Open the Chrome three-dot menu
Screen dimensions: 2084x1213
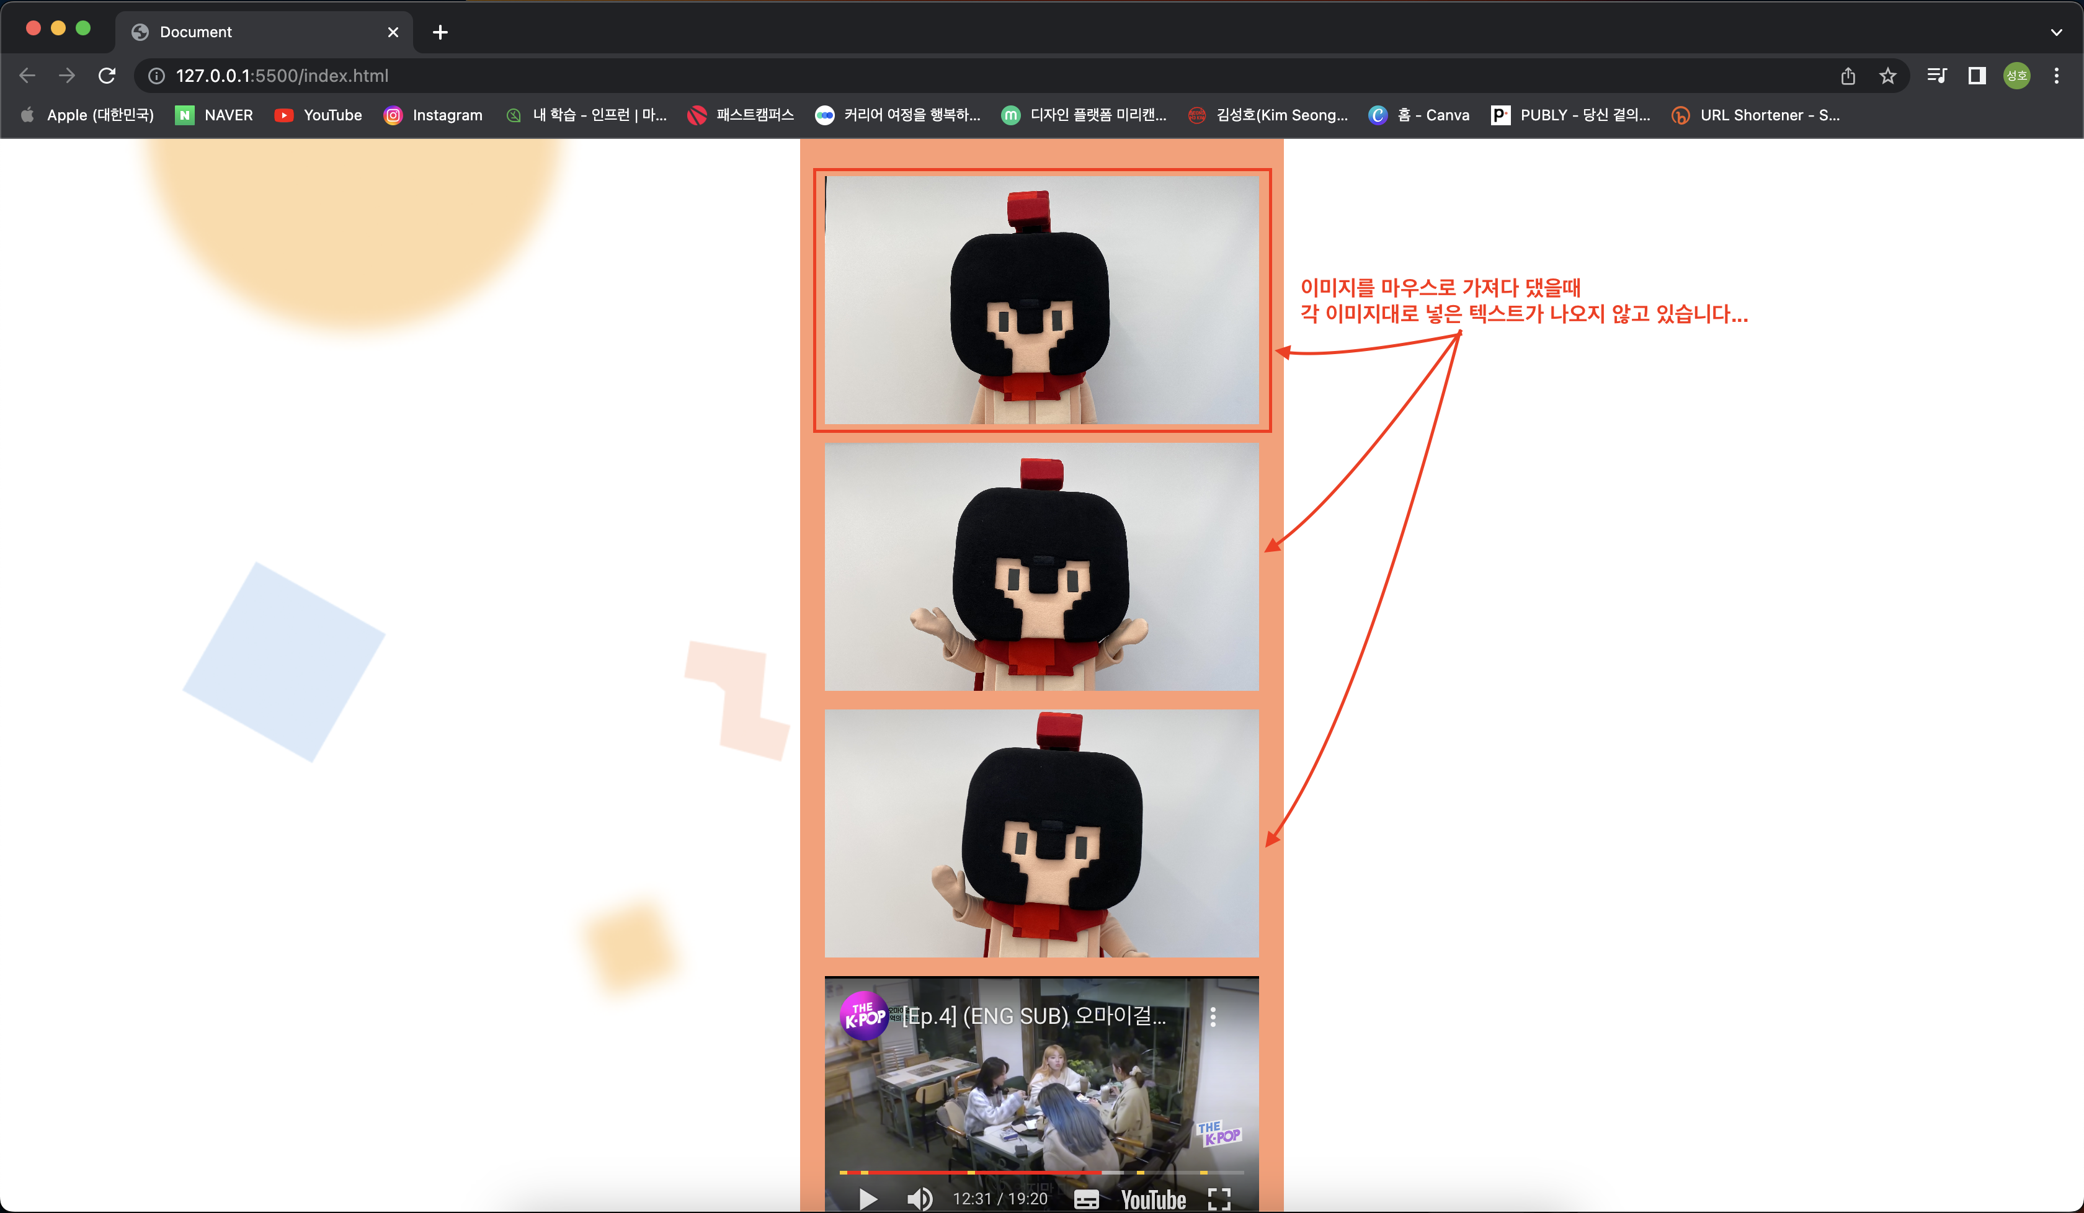coord(2057,76)
